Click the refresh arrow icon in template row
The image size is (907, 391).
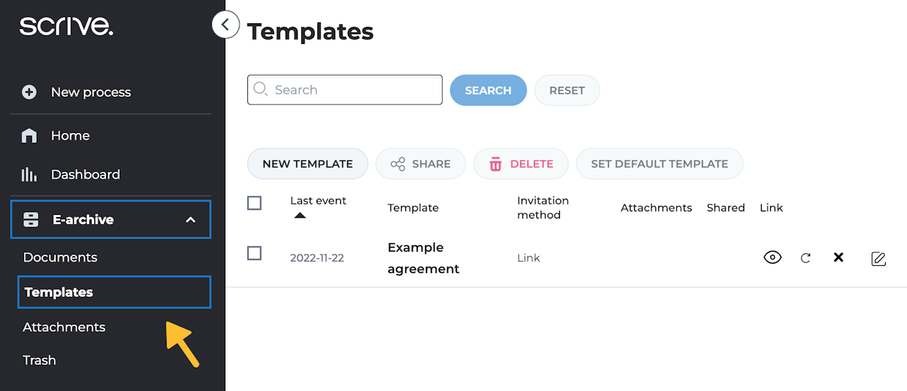click(x=806, y=258)
